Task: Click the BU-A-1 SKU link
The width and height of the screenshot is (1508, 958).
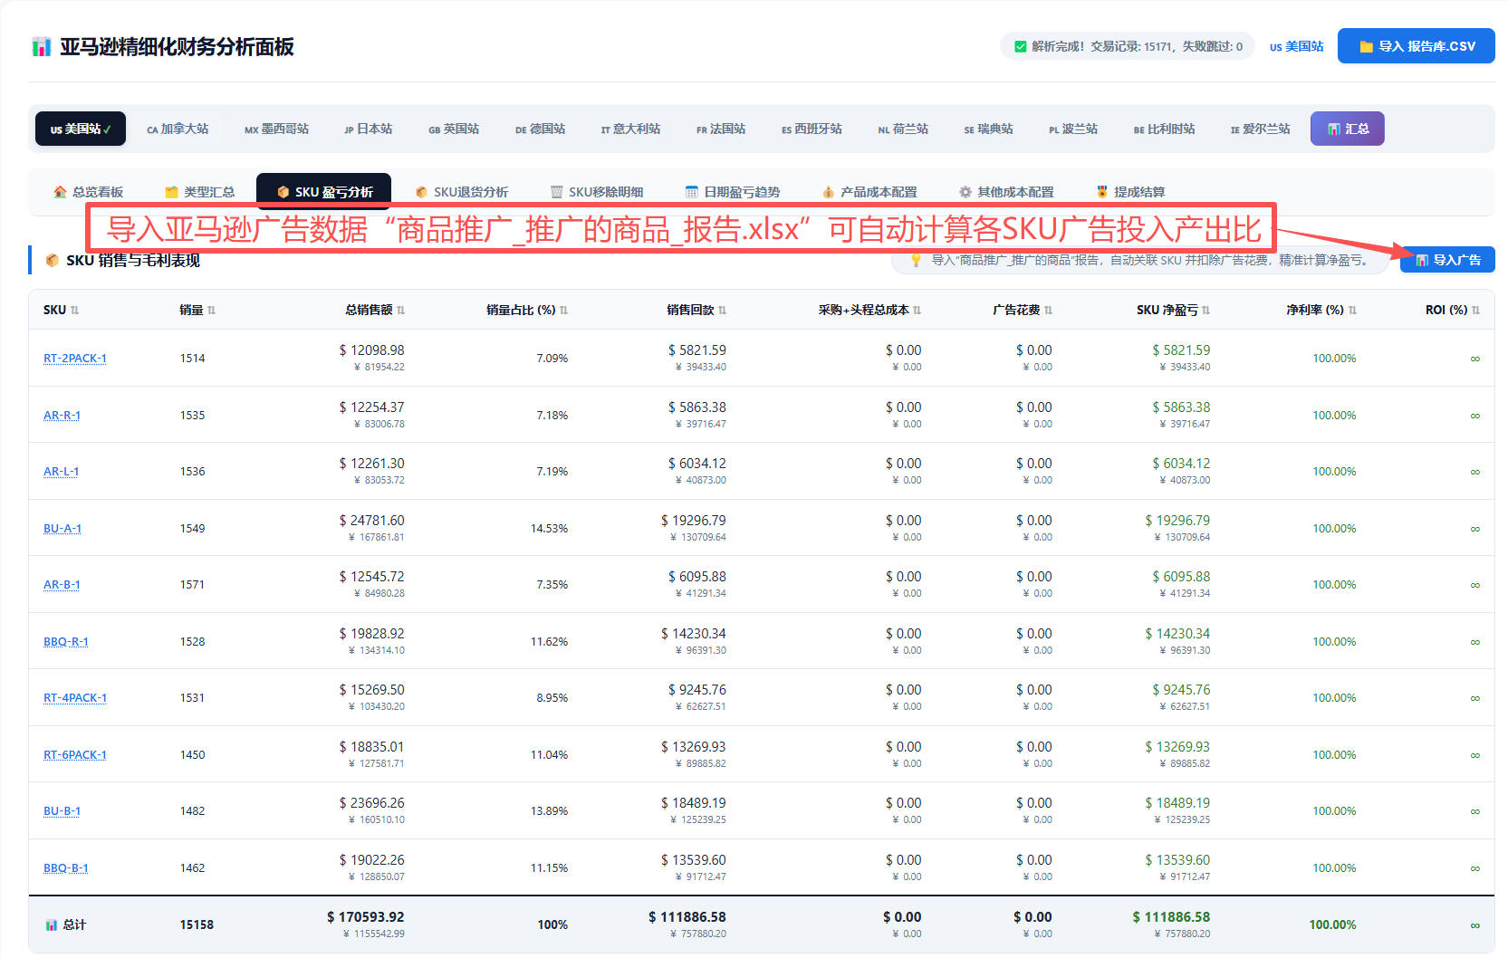Action: (62, 529)
